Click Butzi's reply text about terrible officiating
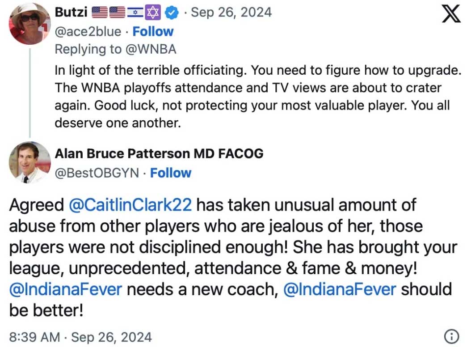Viewport: 471px width, 347px height. pos(258,97)
